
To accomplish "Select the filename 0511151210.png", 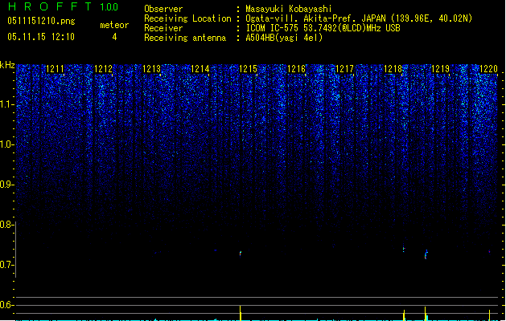I will tap(41, 21).
